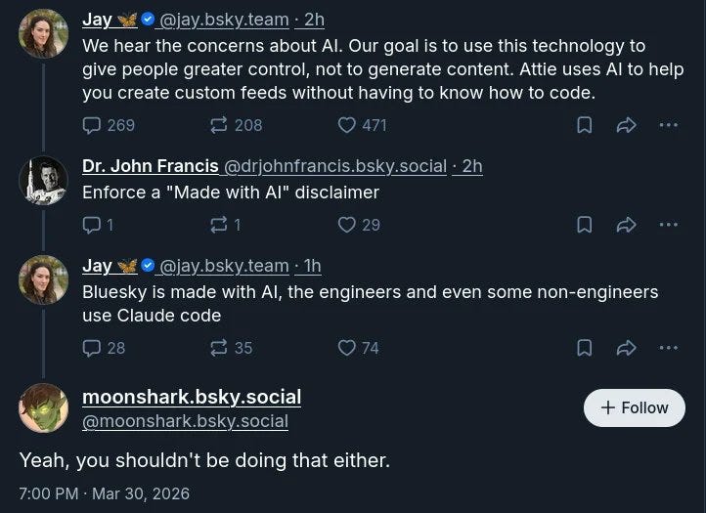Open more options on Dr. John Francis's post

(x=669, y=225)
